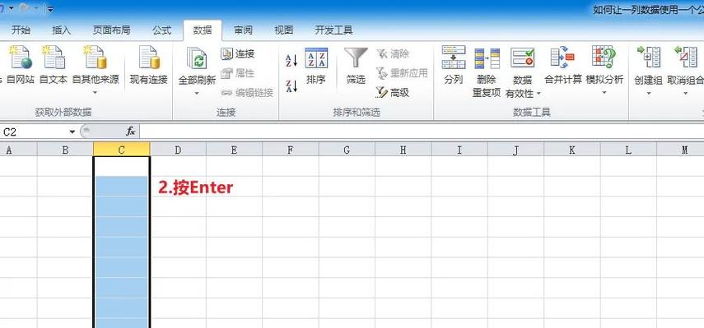Click the Properties (属性) item
This screenshot has height=328, width=704.
[238, 73]
